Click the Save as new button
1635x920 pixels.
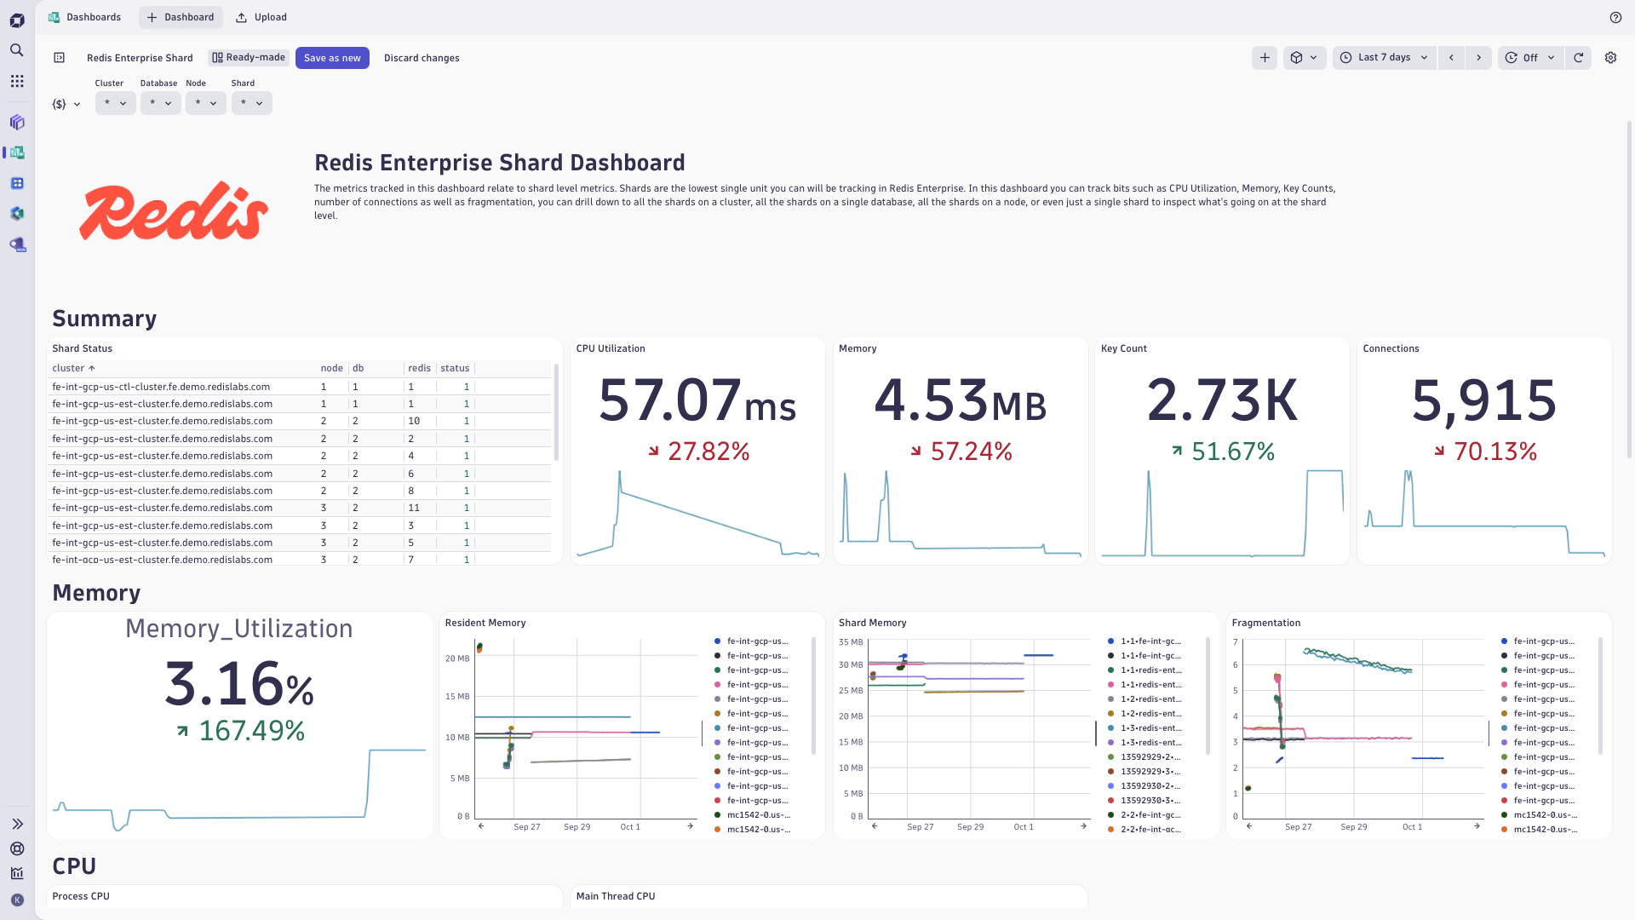pyautogui.click(x=332, y=58)
